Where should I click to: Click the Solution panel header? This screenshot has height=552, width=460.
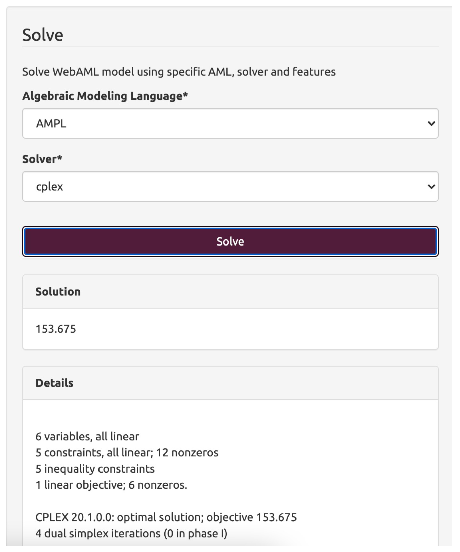58,292
